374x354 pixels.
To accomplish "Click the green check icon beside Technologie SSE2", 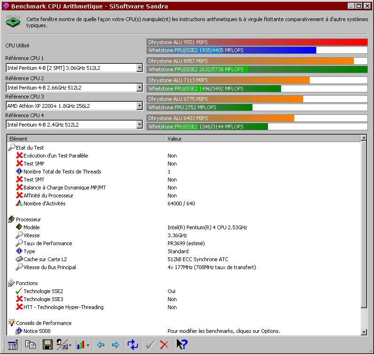I will coord(19,291).
